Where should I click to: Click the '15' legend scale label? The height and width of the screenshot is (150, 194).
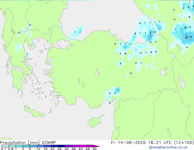pos(45,149)
